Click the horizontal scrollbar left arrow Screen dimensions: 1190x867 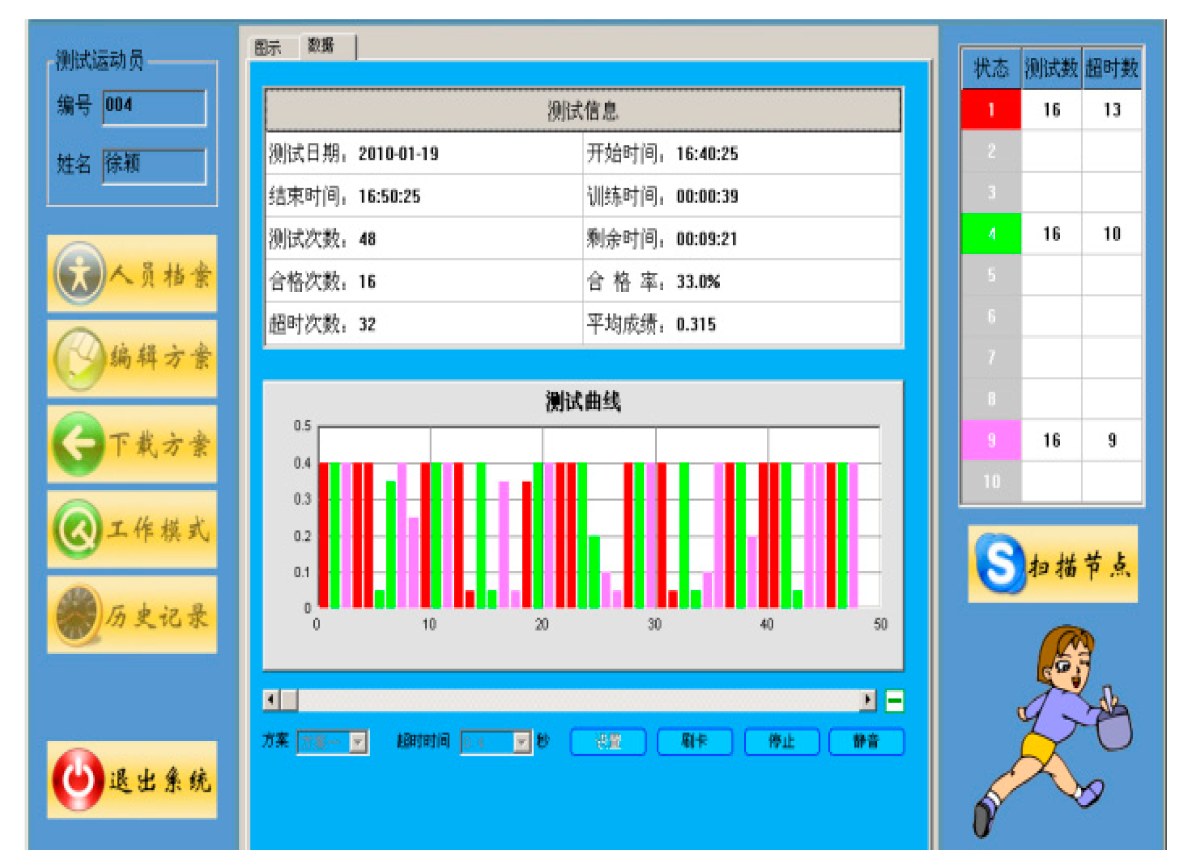pyautogui.click(x=271, y=700)
